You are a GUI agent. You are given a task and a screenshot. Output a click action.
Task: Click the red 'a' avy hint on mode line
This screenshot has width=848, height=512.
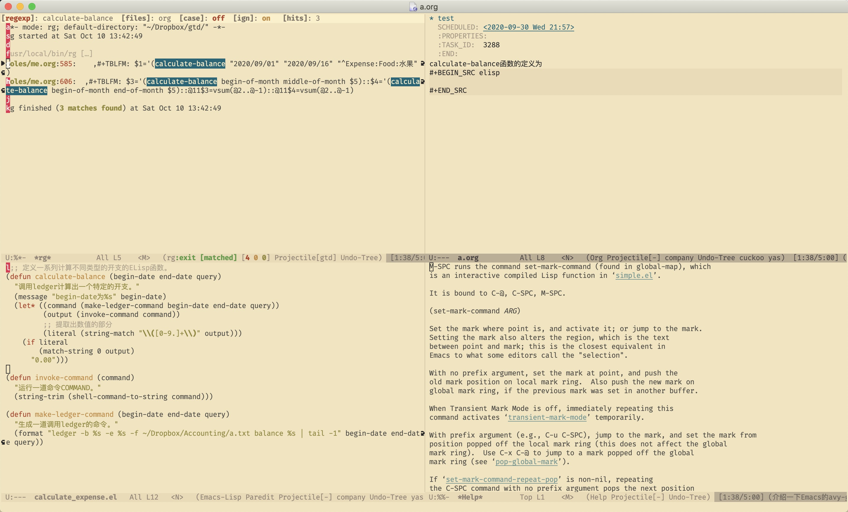8,27
